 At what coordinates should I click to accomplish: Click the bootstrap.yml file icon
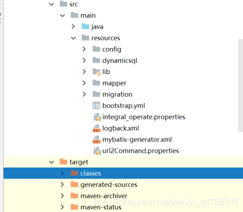tap(96, 106)
